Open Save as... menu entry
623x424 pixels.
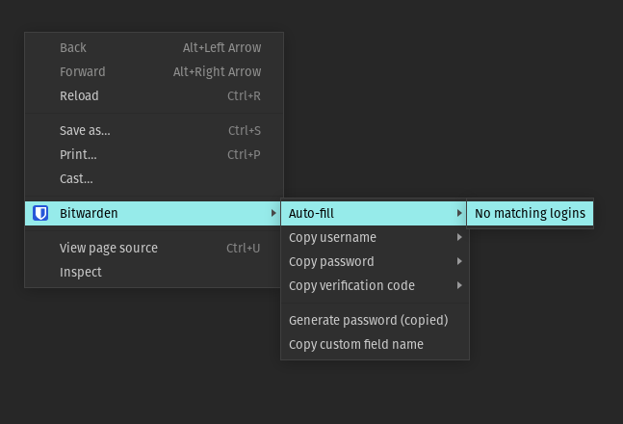pos(154,130)
